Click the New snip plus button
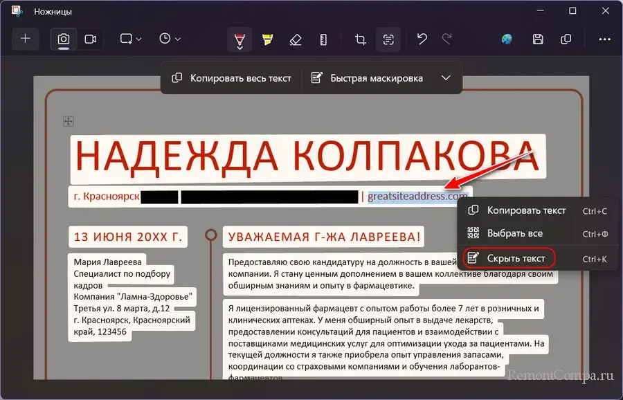Image resolution: width=623 pixels, height=400 pixels. point(26,39)
